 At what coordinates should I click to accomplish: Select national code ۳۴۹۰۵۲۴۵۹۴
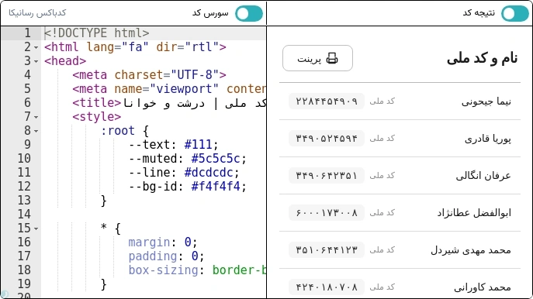pos(327,138)
